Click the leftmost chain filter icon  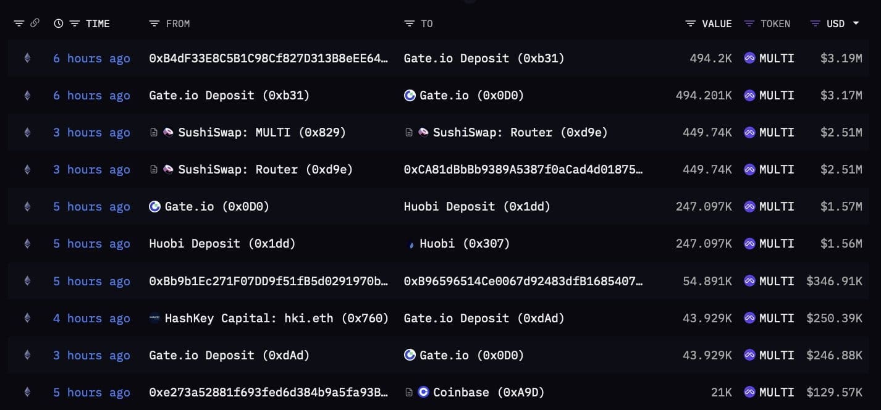click(19, 23)
